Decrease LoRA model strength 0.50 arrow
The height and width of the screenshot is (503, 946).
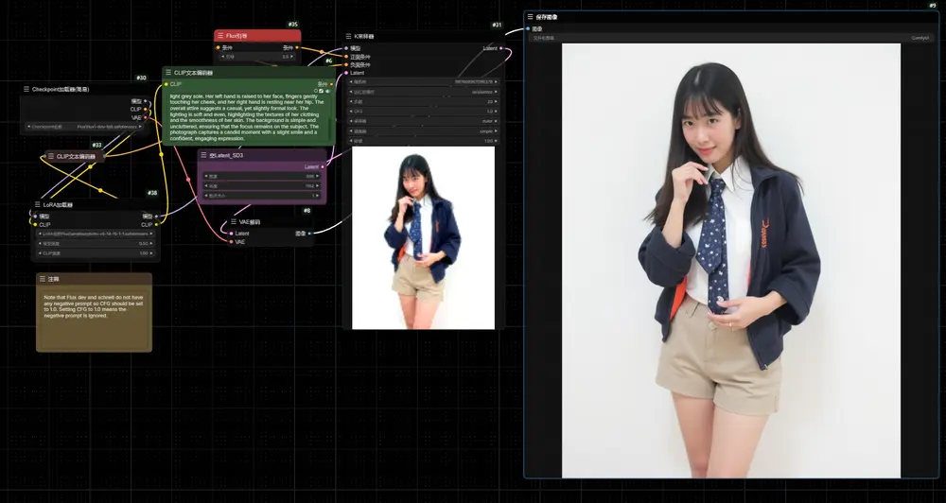(41, 244)
